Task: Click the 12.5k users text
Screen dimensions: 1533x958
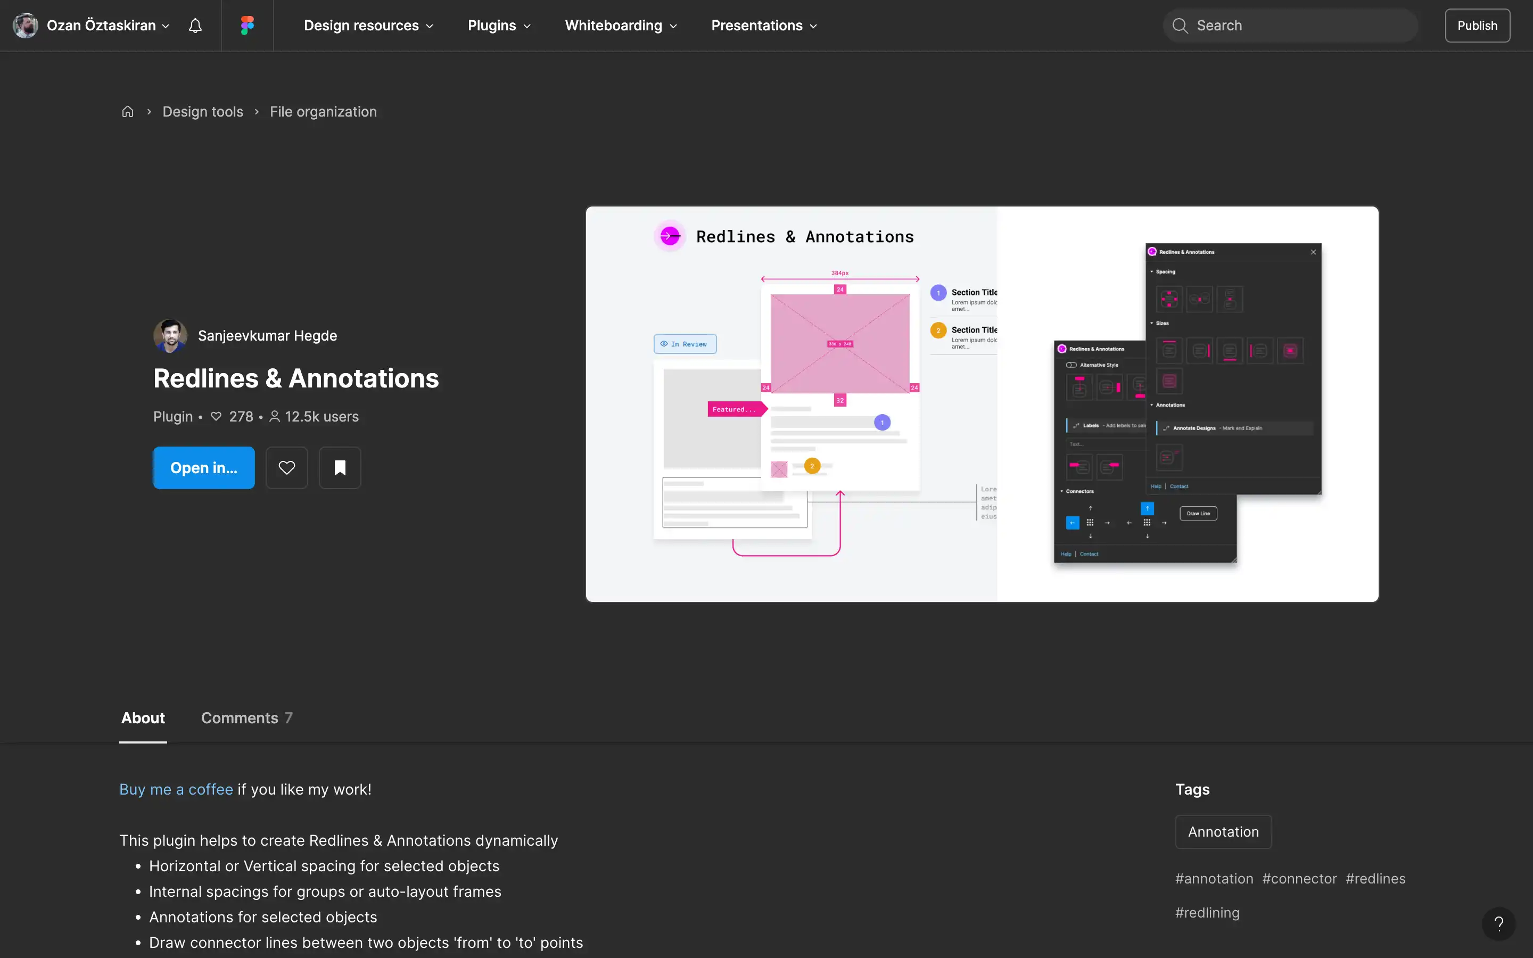Action: pyautogui.click(x=322, y=417)
